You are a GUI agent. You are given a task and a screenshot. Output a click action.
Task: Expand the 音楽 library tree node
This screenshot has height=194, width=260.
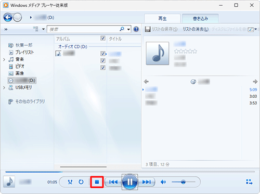pyautogui.click(x=4, y=59)
